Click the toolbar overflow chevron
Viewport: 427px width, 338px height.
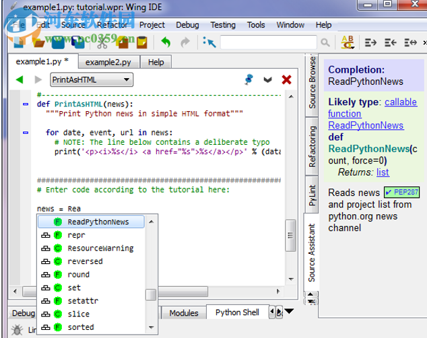click(424, 42)
